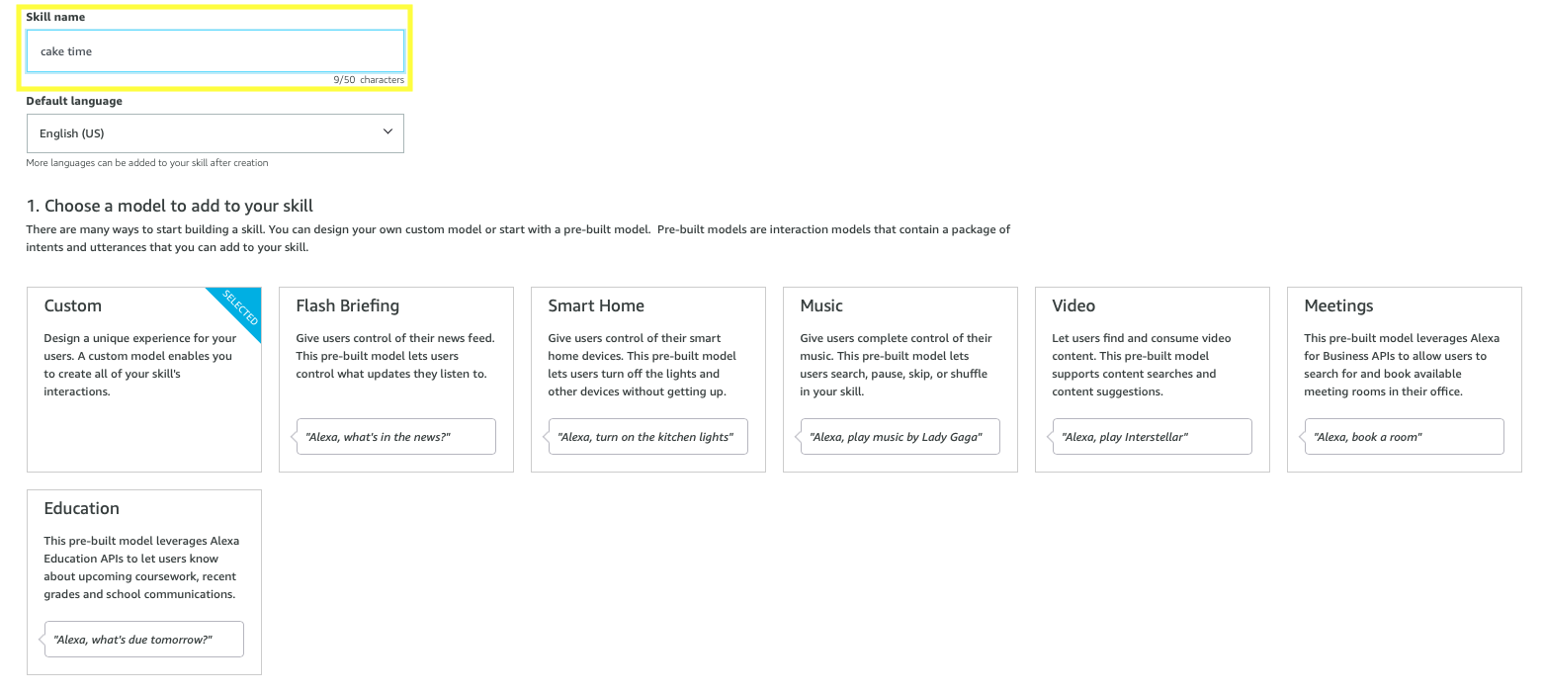Click "Alexa, turn on the kitchen lights" bubble
Screen dimensions: 1544x693
point(647,437)
